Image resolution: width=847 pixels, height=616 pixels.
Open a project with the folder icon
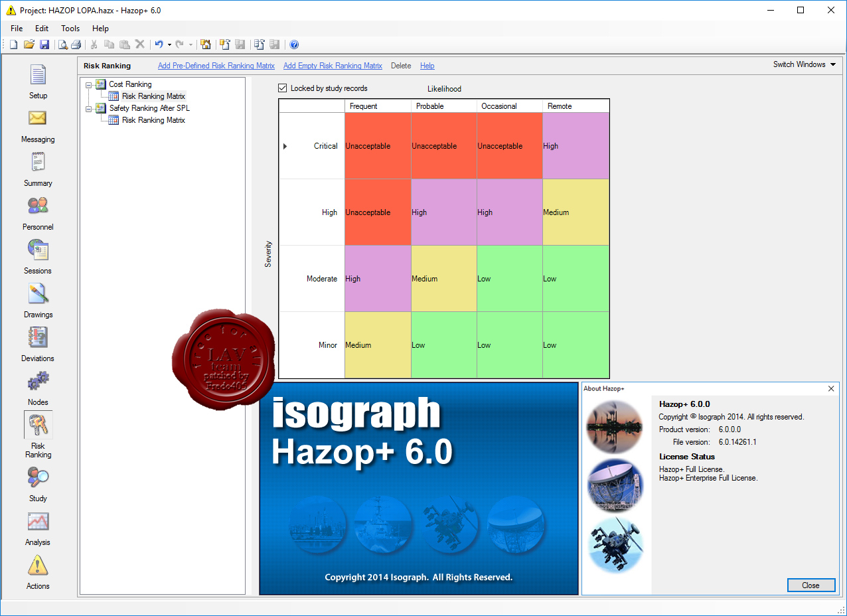pos(29,44)
